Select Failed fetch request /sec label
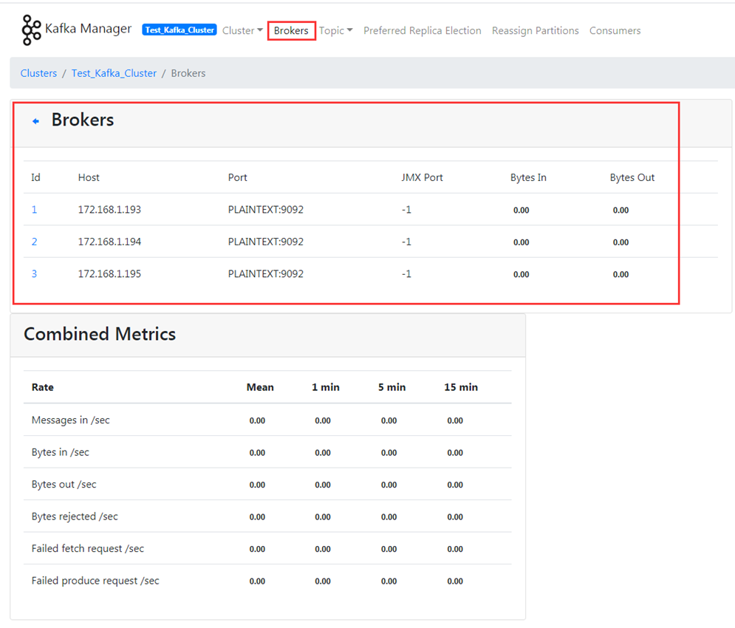This screenshot has width=735, height=628. (88, 549)
